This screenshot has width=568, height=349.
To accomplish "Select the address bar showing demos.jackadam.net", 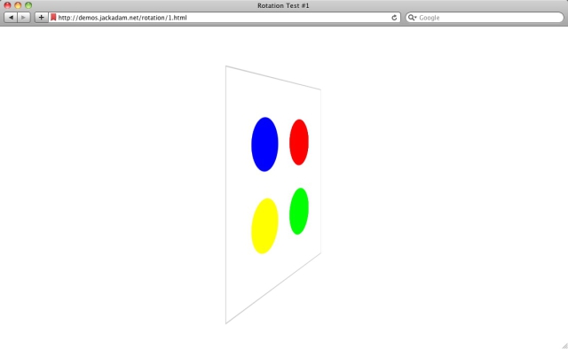I will (225, 18).
